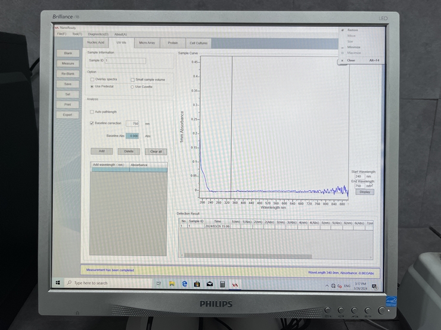Enable the Overlay spectra checkbox
441x330 pixels.
92,79
